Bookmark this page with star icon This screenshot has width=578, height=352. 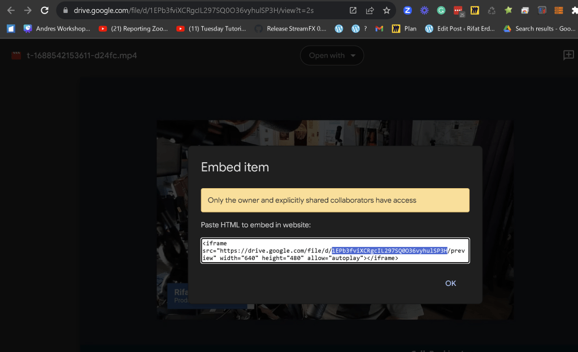(x=386, y=10)
